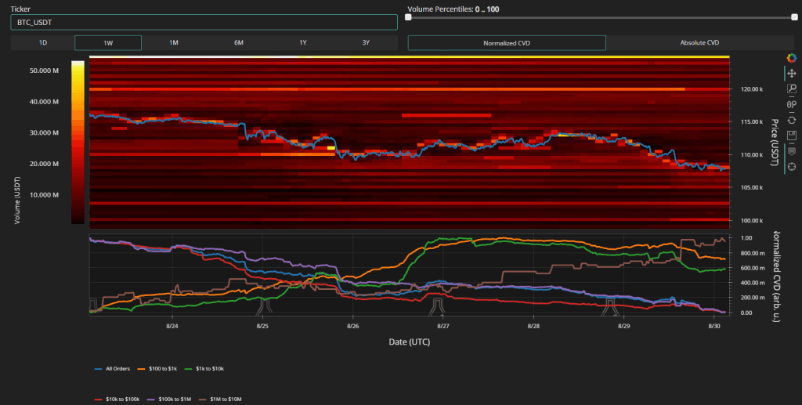Reset the chart view
This screenshot has height=405, width=802.
(791, 120)
